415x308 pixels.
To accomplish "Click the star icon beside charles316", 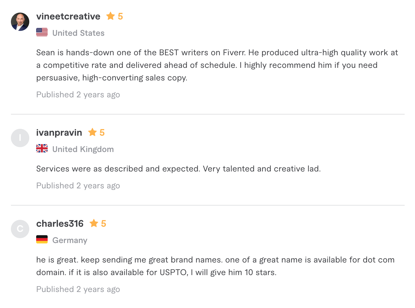I will pyautogui.click(x=94, y=223).
